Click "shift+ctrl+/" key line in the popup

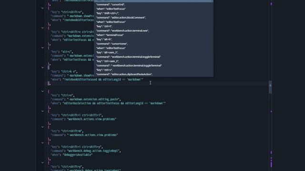point(108,13)
